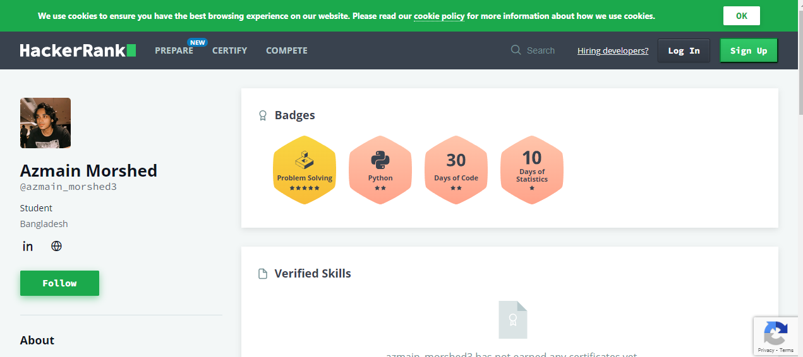Click the Bangladesh location text
The image size is (803, 357).
[x=44, y=224]
